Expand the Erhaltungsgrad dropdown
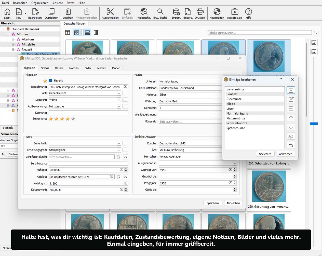This screenshot has width=322, height=256. pyautogui.click(x=119, y=150)
